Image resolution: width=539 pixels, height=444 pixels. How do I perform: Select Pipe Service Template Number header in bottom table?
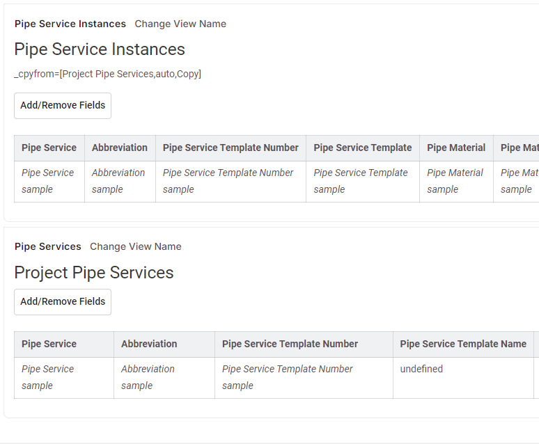click(x=290, y=344)
